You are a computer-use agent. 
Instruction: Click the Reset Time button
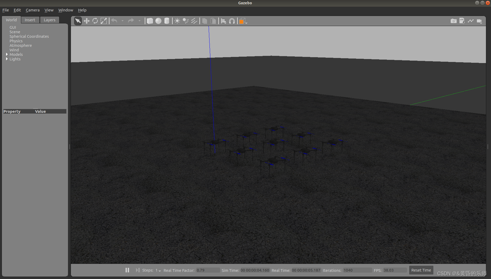click(421, 270)
